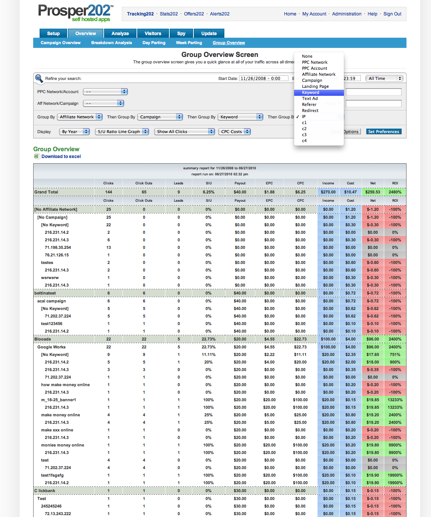The height and width of the screenshot is (517, 431).
Task: Open the S/U Ratio Line Graph dropdown
Action: click(x=122, y=132)
